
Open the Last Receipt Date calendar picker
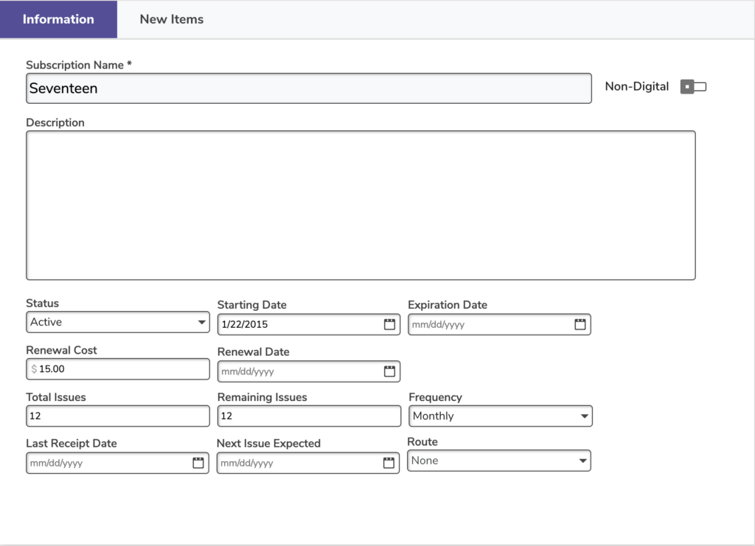pos(198,463)
